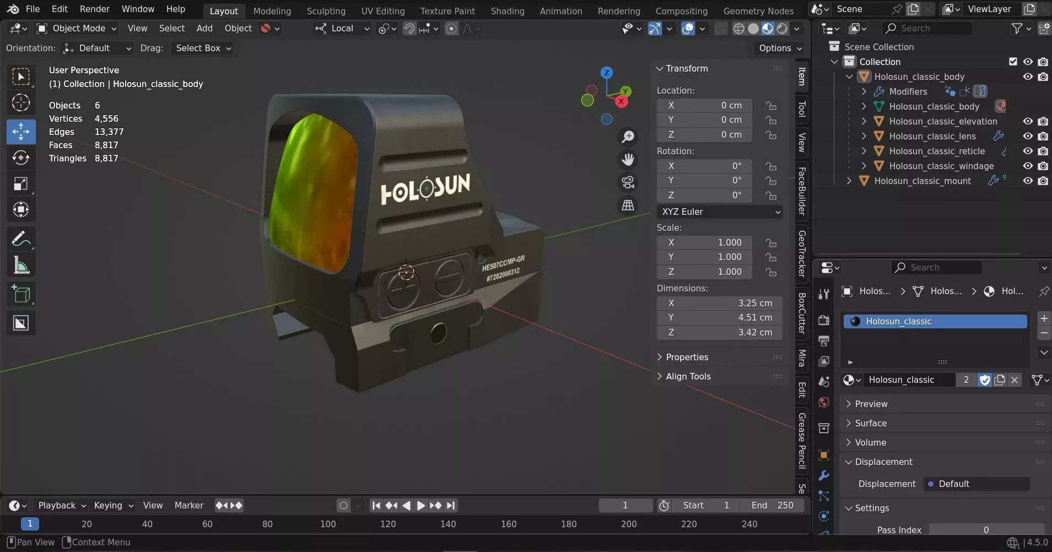
Task: Toggle lock on Location X
Action: coord(771,105)
